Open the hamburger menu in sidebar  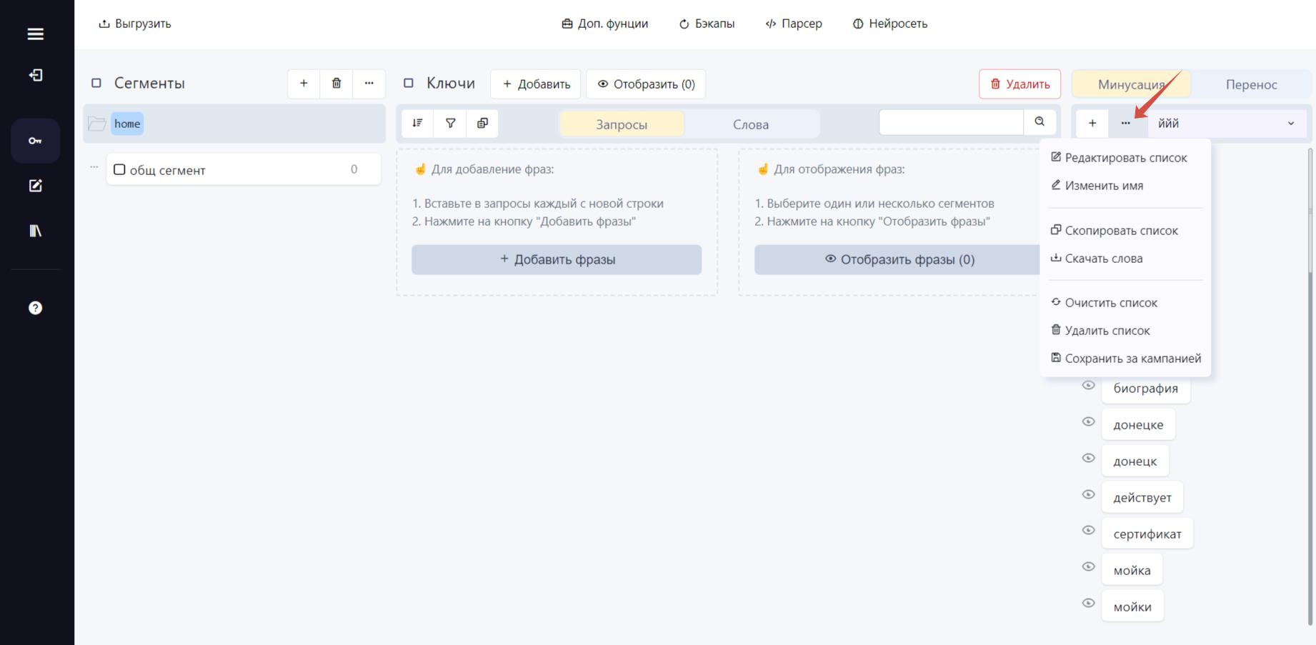[35, 34]
